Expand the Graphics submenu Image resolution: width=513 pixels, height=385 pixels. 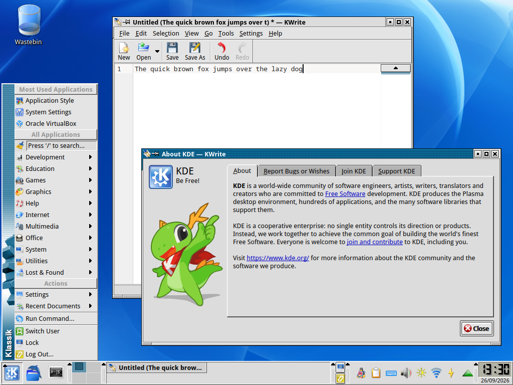pyautogui.click(x=56, y=191)
